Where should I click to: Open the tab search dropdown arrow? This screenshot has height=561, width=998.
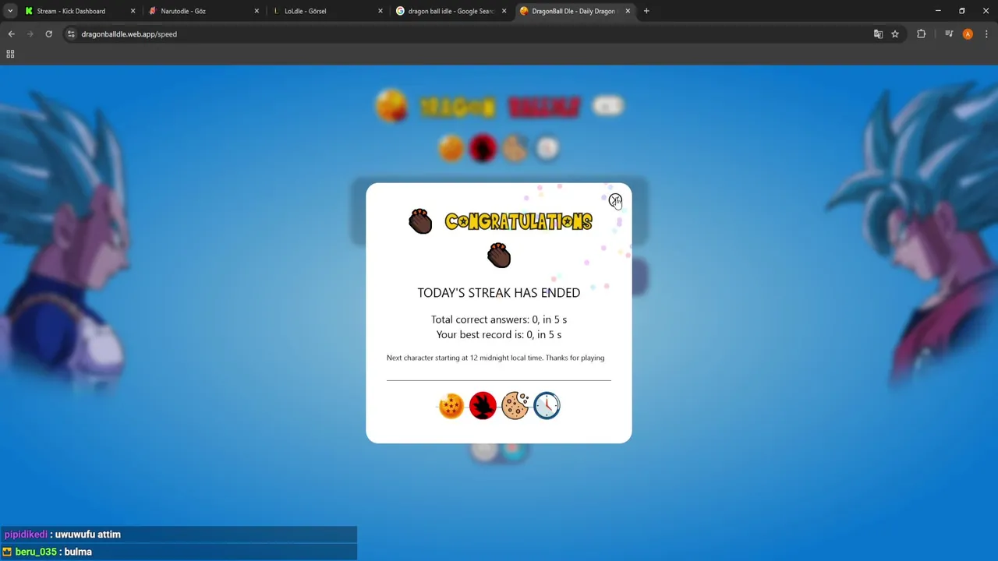[9, 11]
